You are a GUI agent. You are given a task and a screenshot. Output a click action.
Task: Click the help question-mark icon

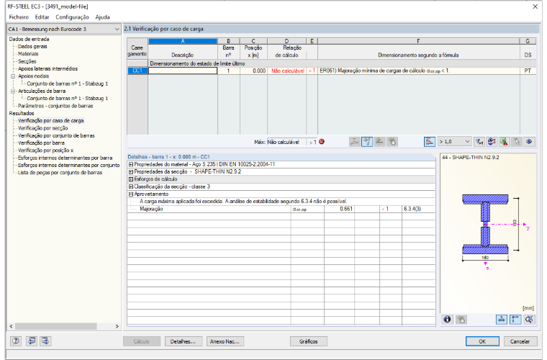coord(16,341)
